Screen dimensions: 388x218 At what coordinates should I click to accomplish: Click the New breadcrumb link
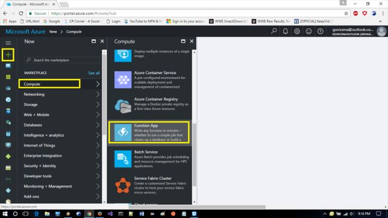click(x=53, y=32)
